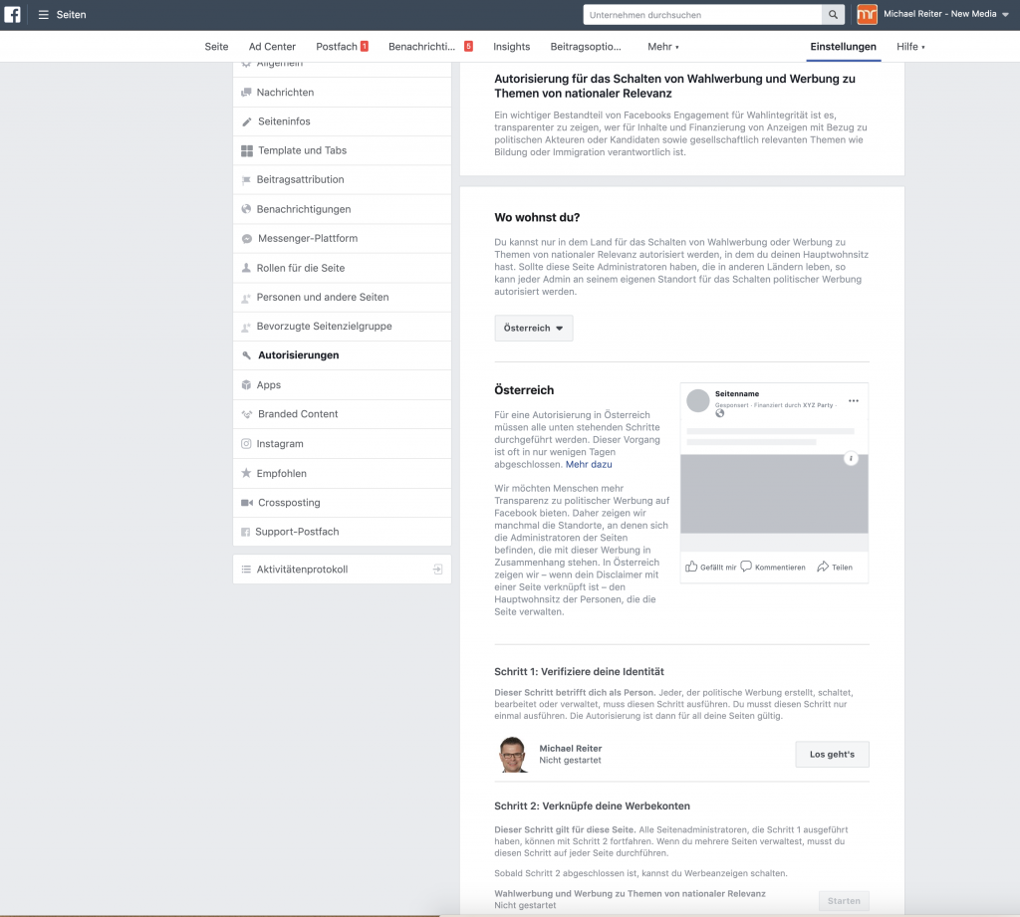Click Teilen share arrow in preview
1020x917 pixels.
tap(823, 567)
